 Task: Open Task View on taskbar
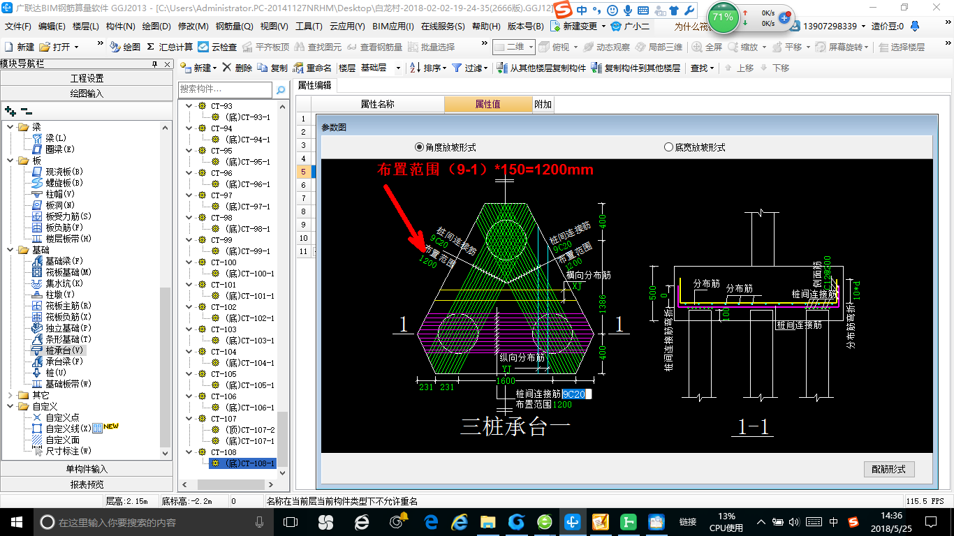(291, 521)
